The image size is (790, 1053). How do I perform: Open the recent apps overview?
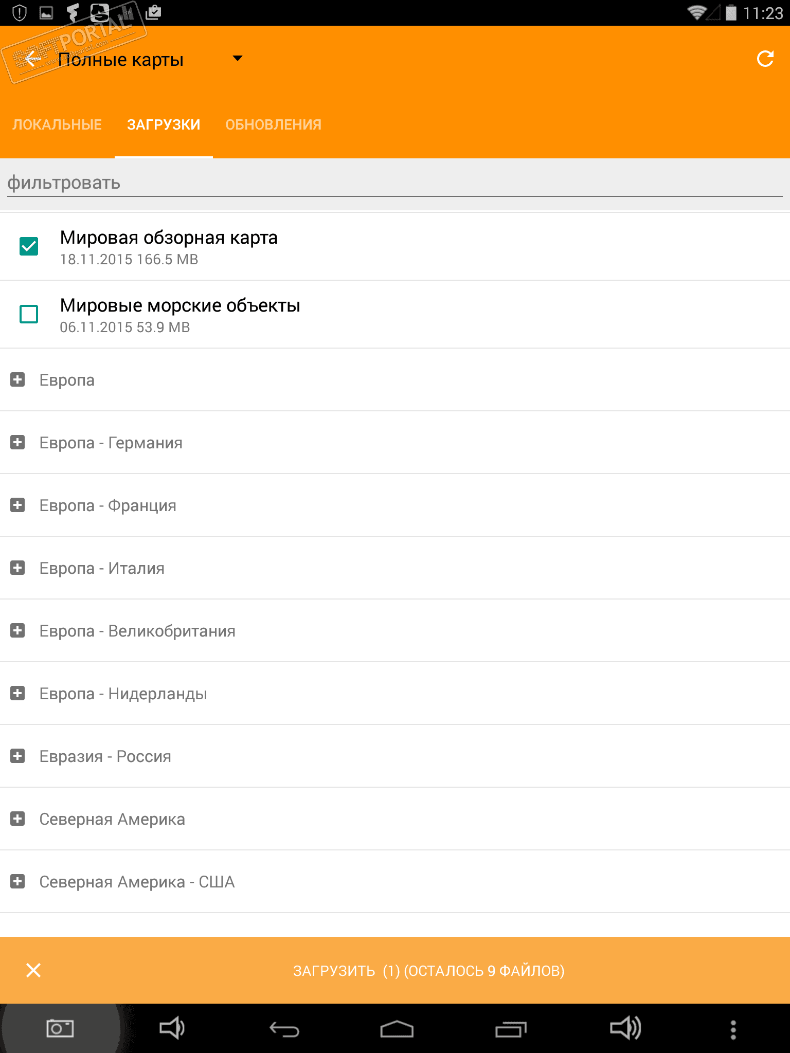pos(511,1029)
